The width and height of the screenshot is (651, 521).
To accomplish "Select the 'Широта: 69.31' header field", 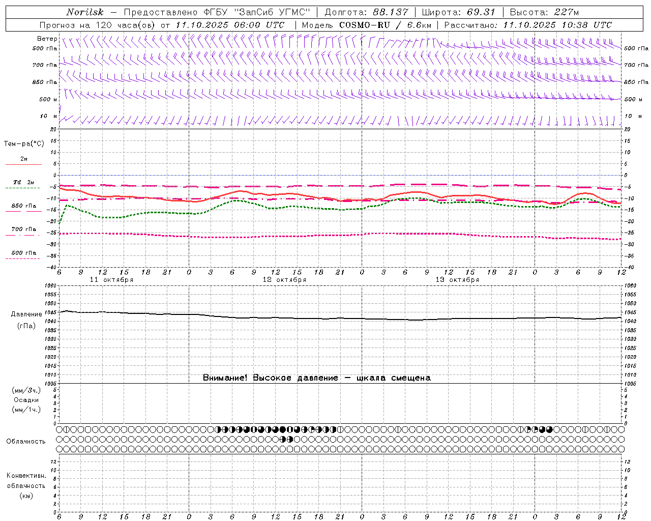I will point(459,12).
